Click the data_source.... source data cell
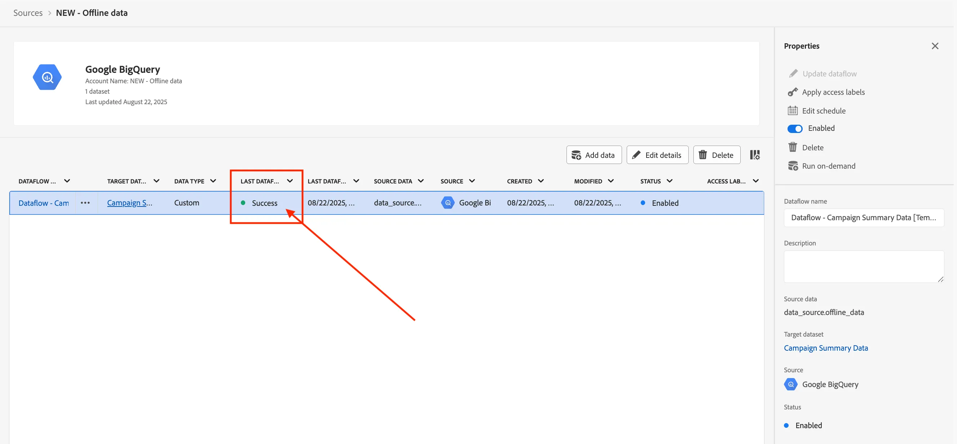This screenshot has width=957, height=444. (x=397, y=203)
